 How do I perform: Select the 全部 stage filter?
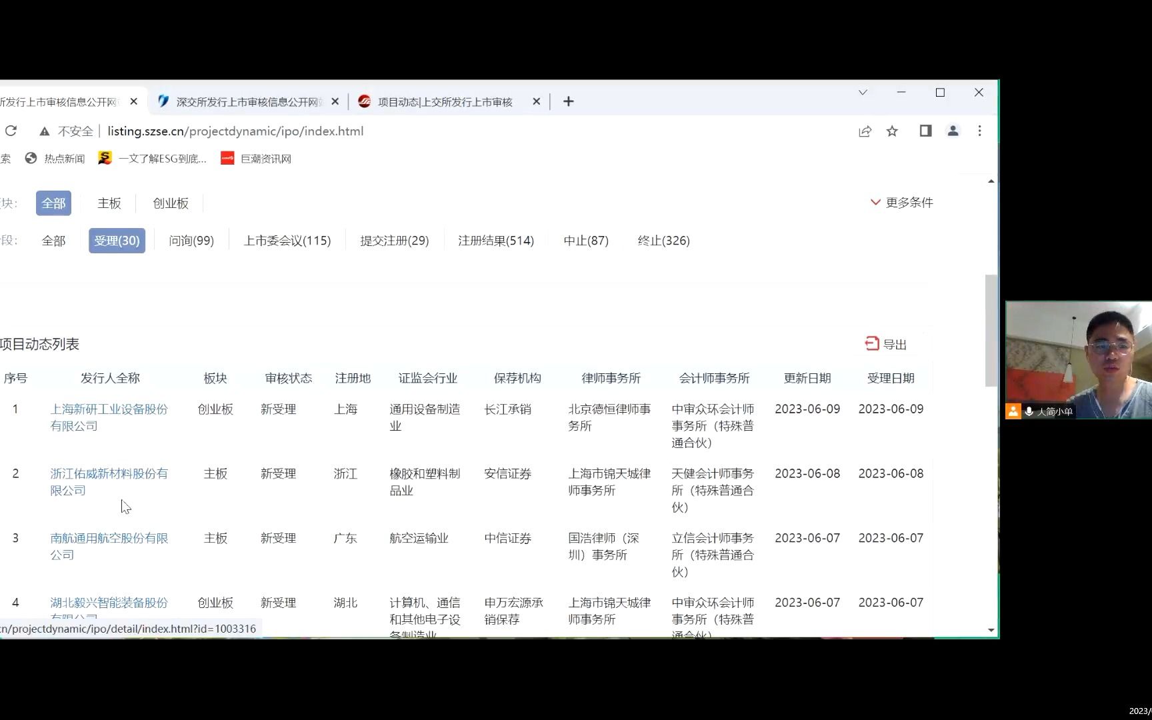[53, 241]
